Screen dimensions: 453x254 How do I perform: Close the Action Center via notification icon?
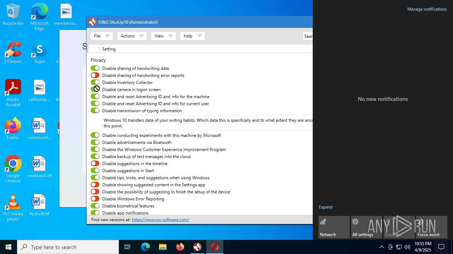[x=441, y=247]
